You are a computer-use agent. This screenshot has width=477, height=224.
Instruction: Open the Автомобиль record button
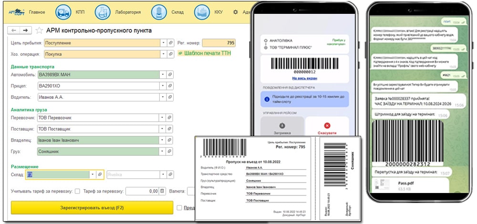170,74
